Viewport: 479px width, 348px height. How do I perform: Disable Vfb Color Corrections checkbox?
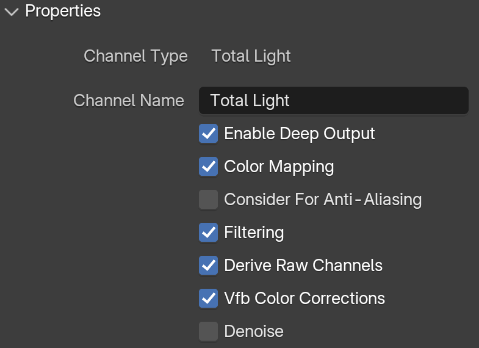(x=208, y=299)
